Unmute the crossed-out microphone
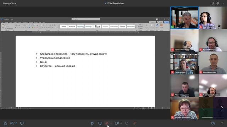Image resolution: width=227 pixels, height=127 pixels. tap(107, 123)
